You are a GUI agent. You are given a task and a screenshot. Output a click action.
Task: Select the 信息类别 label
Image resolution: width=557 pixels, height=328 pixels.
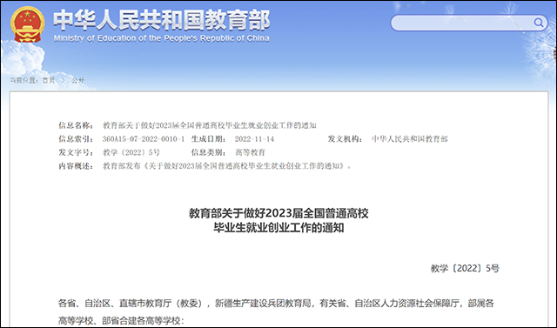(209, 152)
